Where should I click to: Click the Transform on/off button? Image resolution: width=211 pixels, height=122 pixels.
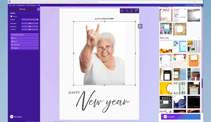[24, 35]
